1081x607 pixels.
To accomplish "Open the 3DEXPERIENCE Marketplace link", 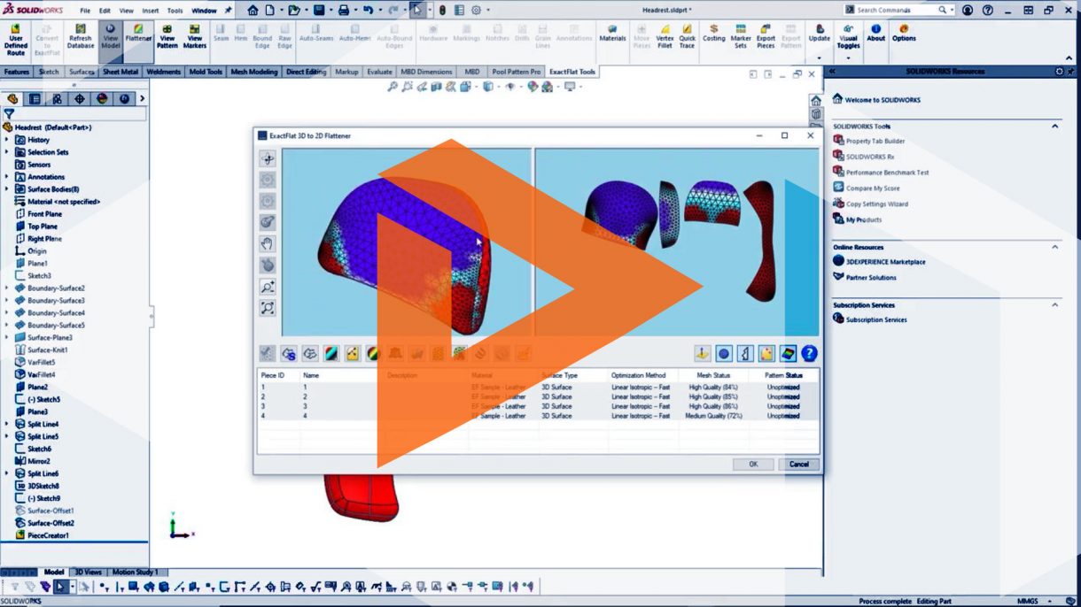I will pos(886,262).
